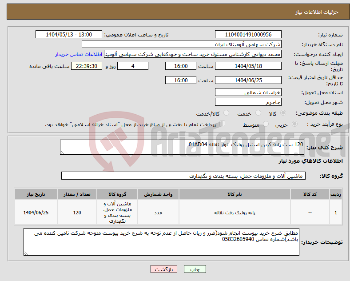350x281 pixels.
Task: Toggle the اسناد خزانه اسلامی payment checkbox
Action: coord(223,124)
